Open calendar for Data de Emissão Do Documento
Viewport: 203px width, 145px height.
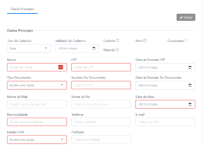[190, 85]
